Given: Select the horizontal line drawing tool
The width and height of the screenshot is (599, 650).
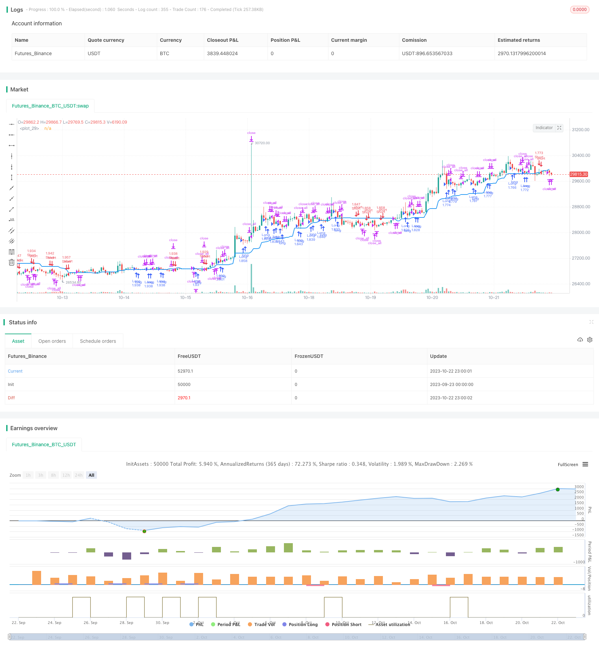Looking at the screenshot, I should pyautogui.click(x=12, y=124).
